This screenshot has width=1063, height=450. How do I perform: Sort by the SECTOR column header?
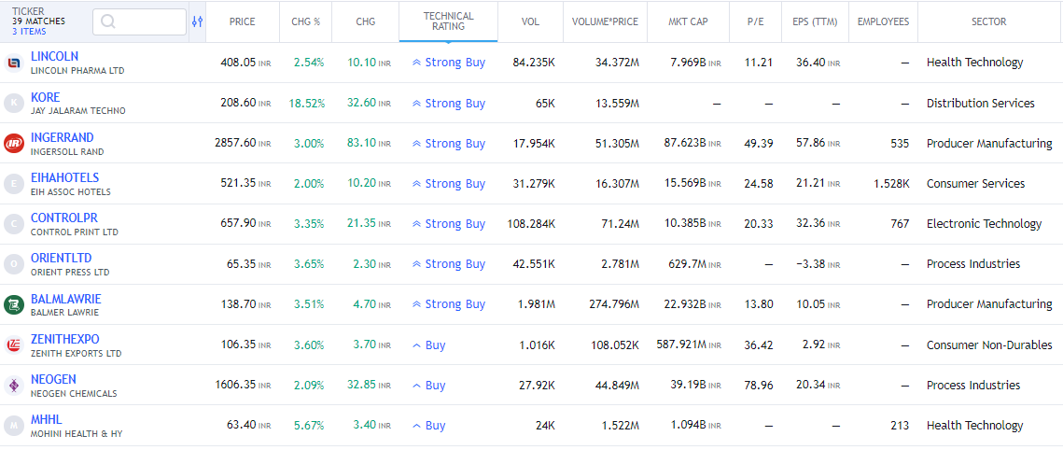(989, 21)
